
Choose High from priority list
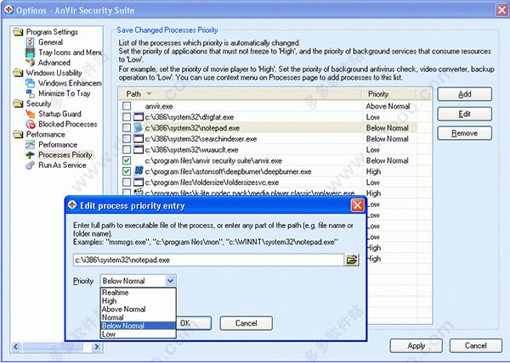139,301
